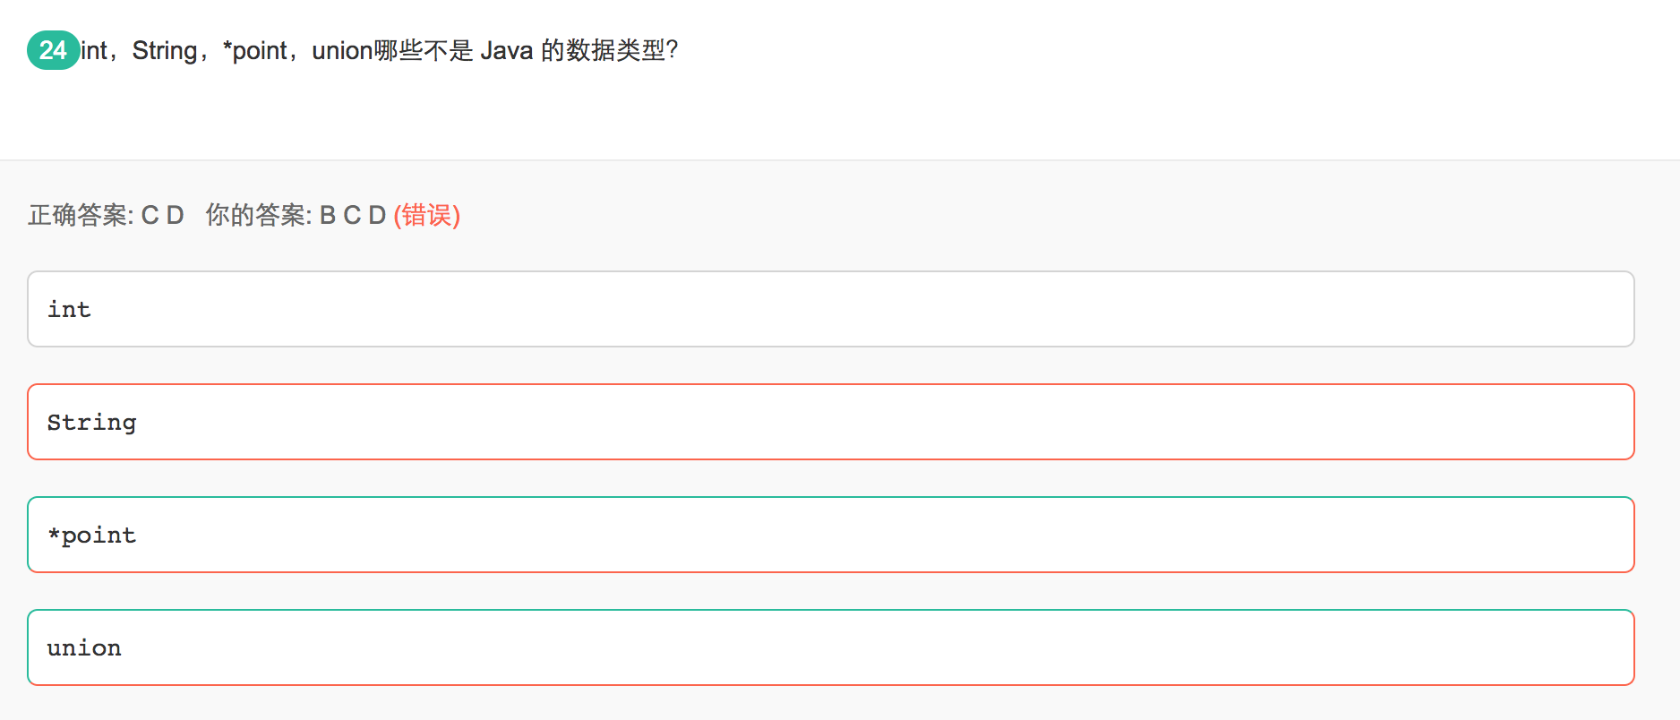Click int in the question title
1680x720 pixels.
(x=94, y=50)
